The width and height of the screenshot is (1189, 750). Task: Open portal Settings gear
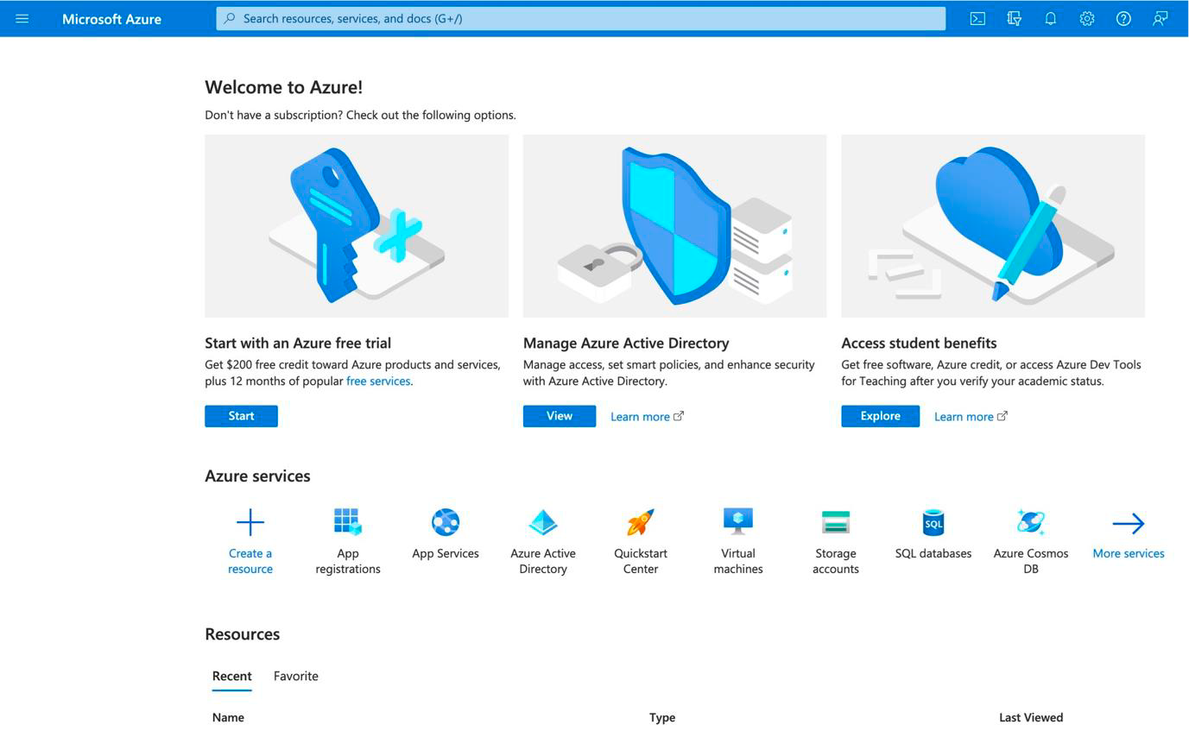pos(1087,18)
